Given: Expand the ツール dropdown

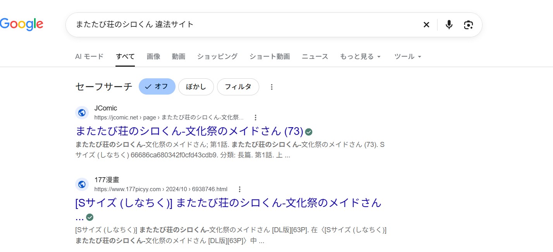Looking at the screenshot, I should [408, 56].
